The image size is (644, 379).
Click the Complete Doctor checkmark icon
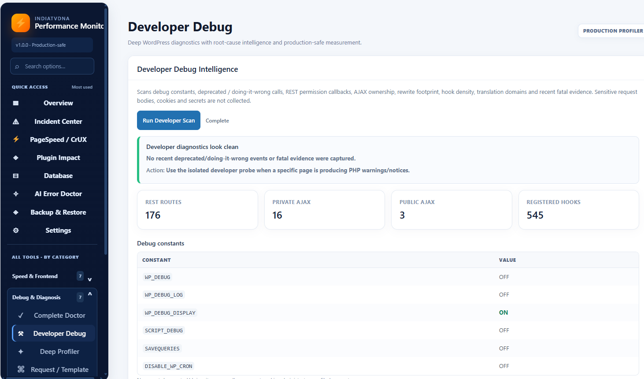tap(21, 316)
